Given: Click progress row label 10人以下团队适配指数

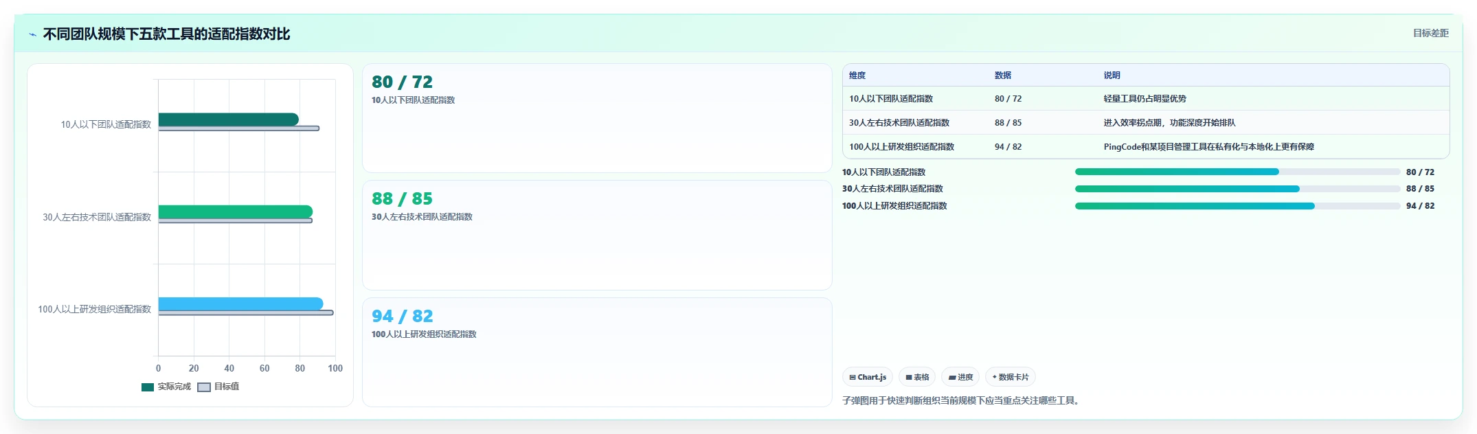Looking at the screenshot, I should point(884,172).
